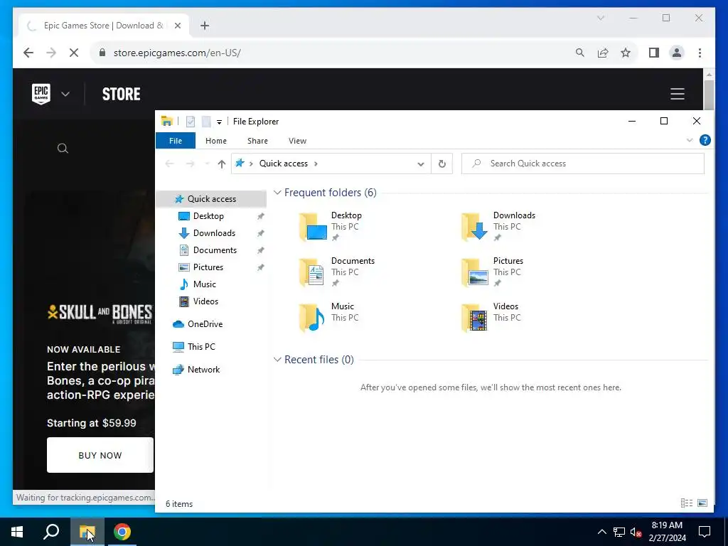
Task: Open the Desktop folder in Frequent folders
Action: [331, 226]
